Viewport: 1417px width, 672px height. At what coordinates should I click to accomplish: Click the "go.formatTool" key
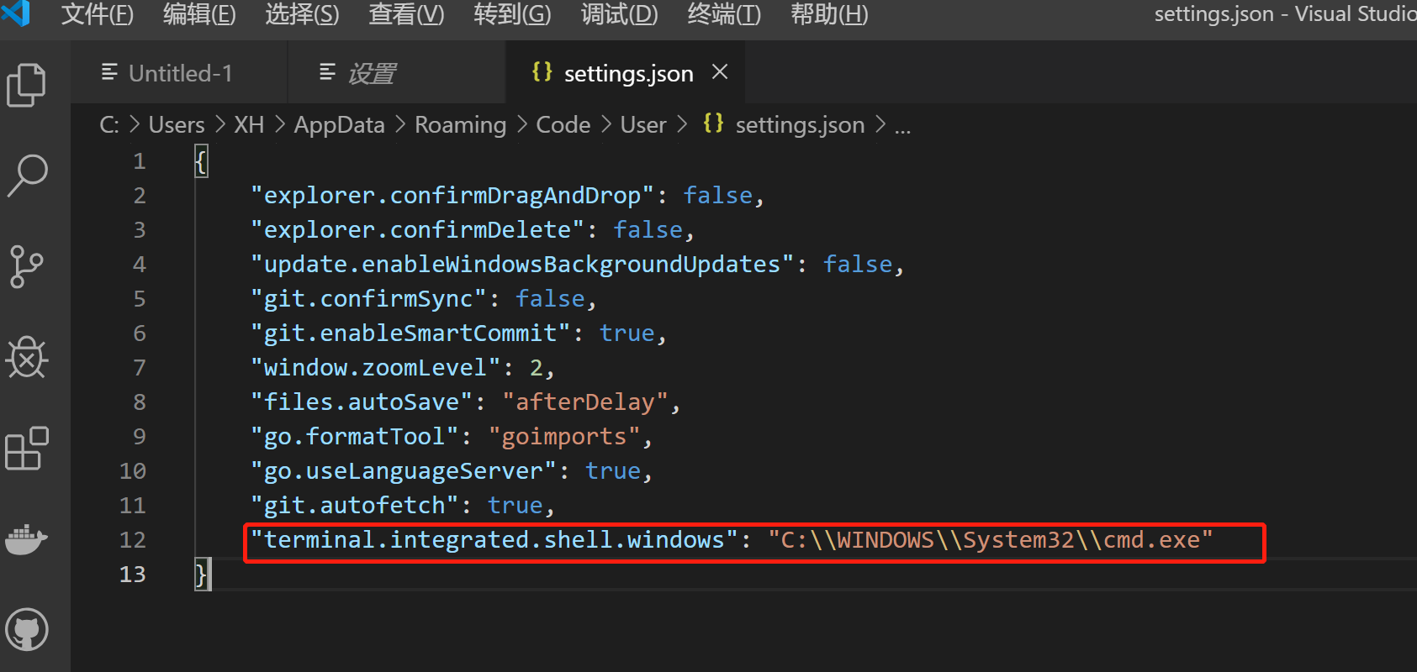(355, 436)
